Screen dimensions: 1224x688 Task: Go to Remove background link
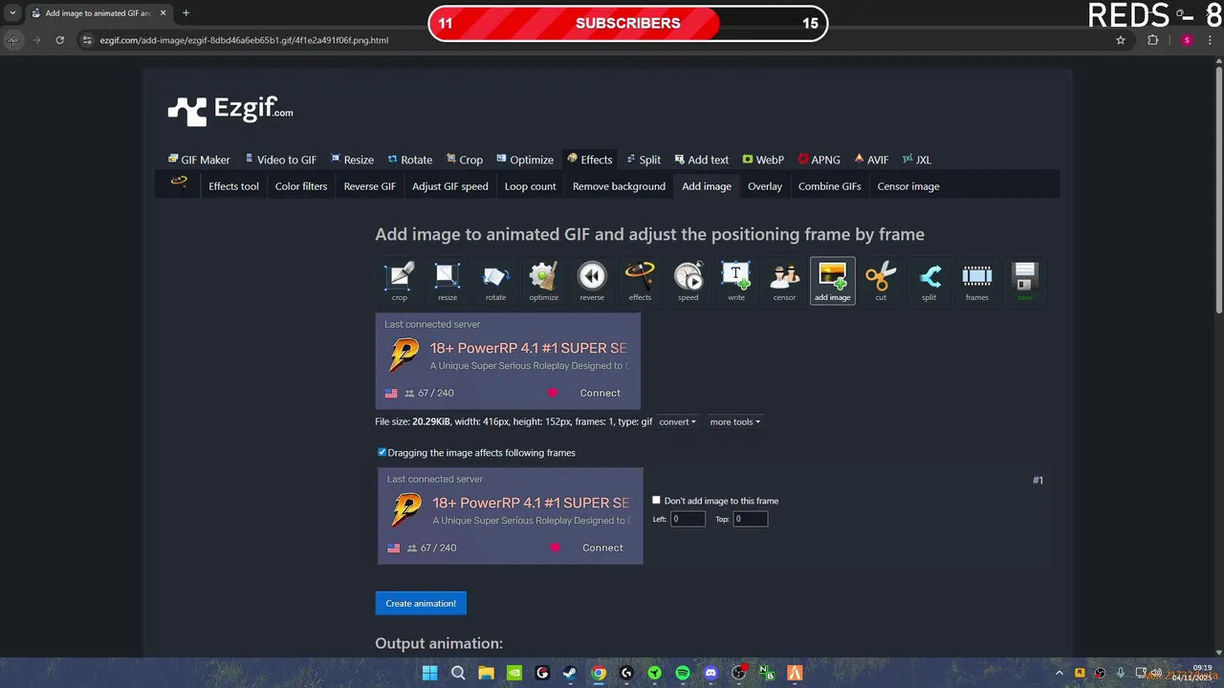[619, 186]
